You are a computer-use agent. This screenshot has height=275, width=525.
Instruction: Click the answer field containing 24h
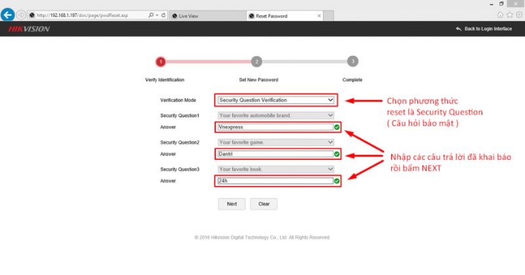[274, 181]
